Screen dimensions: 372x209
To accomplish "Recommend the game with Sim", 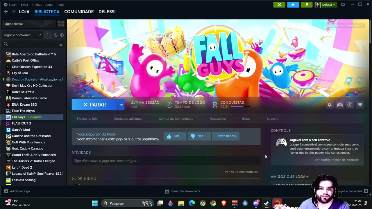I will (175, 136).
